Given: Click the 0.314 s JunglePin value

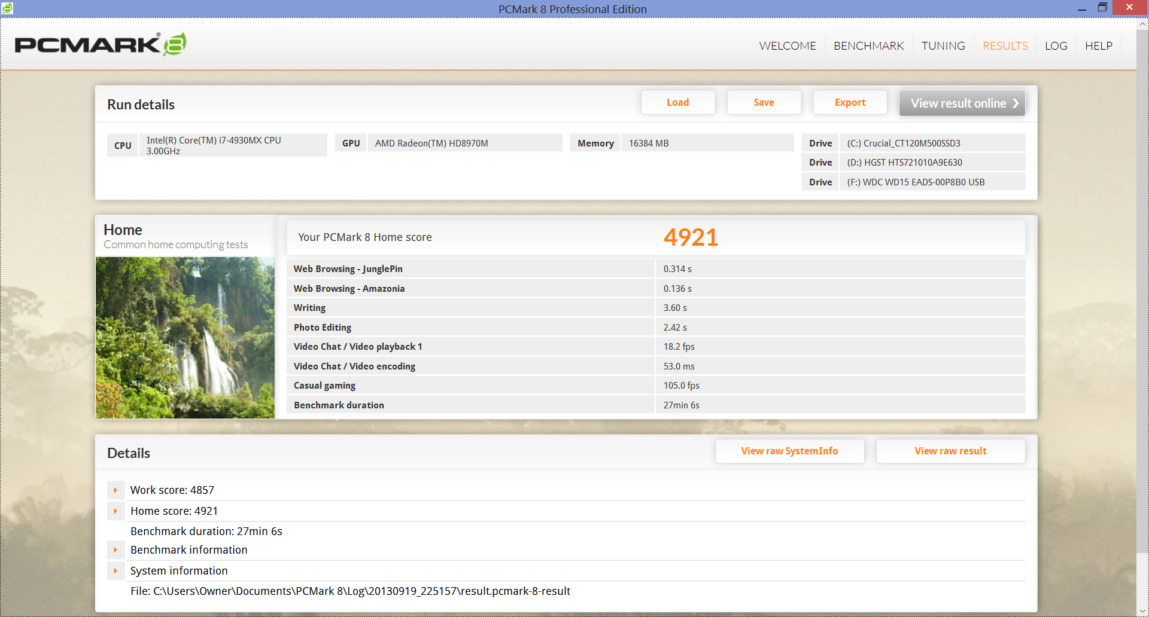Looking at the screenshot, I should 677,269.
